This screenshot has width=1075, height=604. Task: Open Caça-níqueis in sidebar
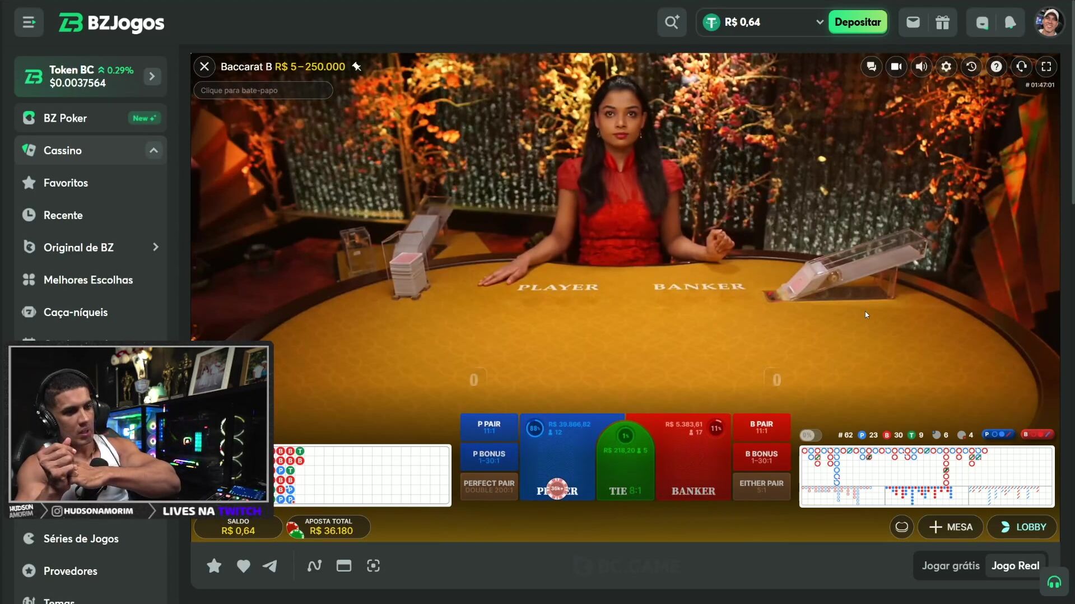(91, 312)
